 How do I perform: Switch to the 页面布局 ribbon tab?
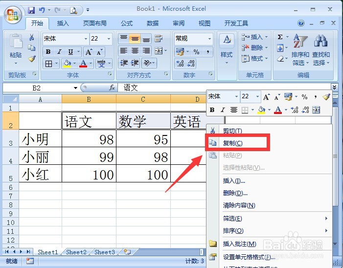[95, 23]
